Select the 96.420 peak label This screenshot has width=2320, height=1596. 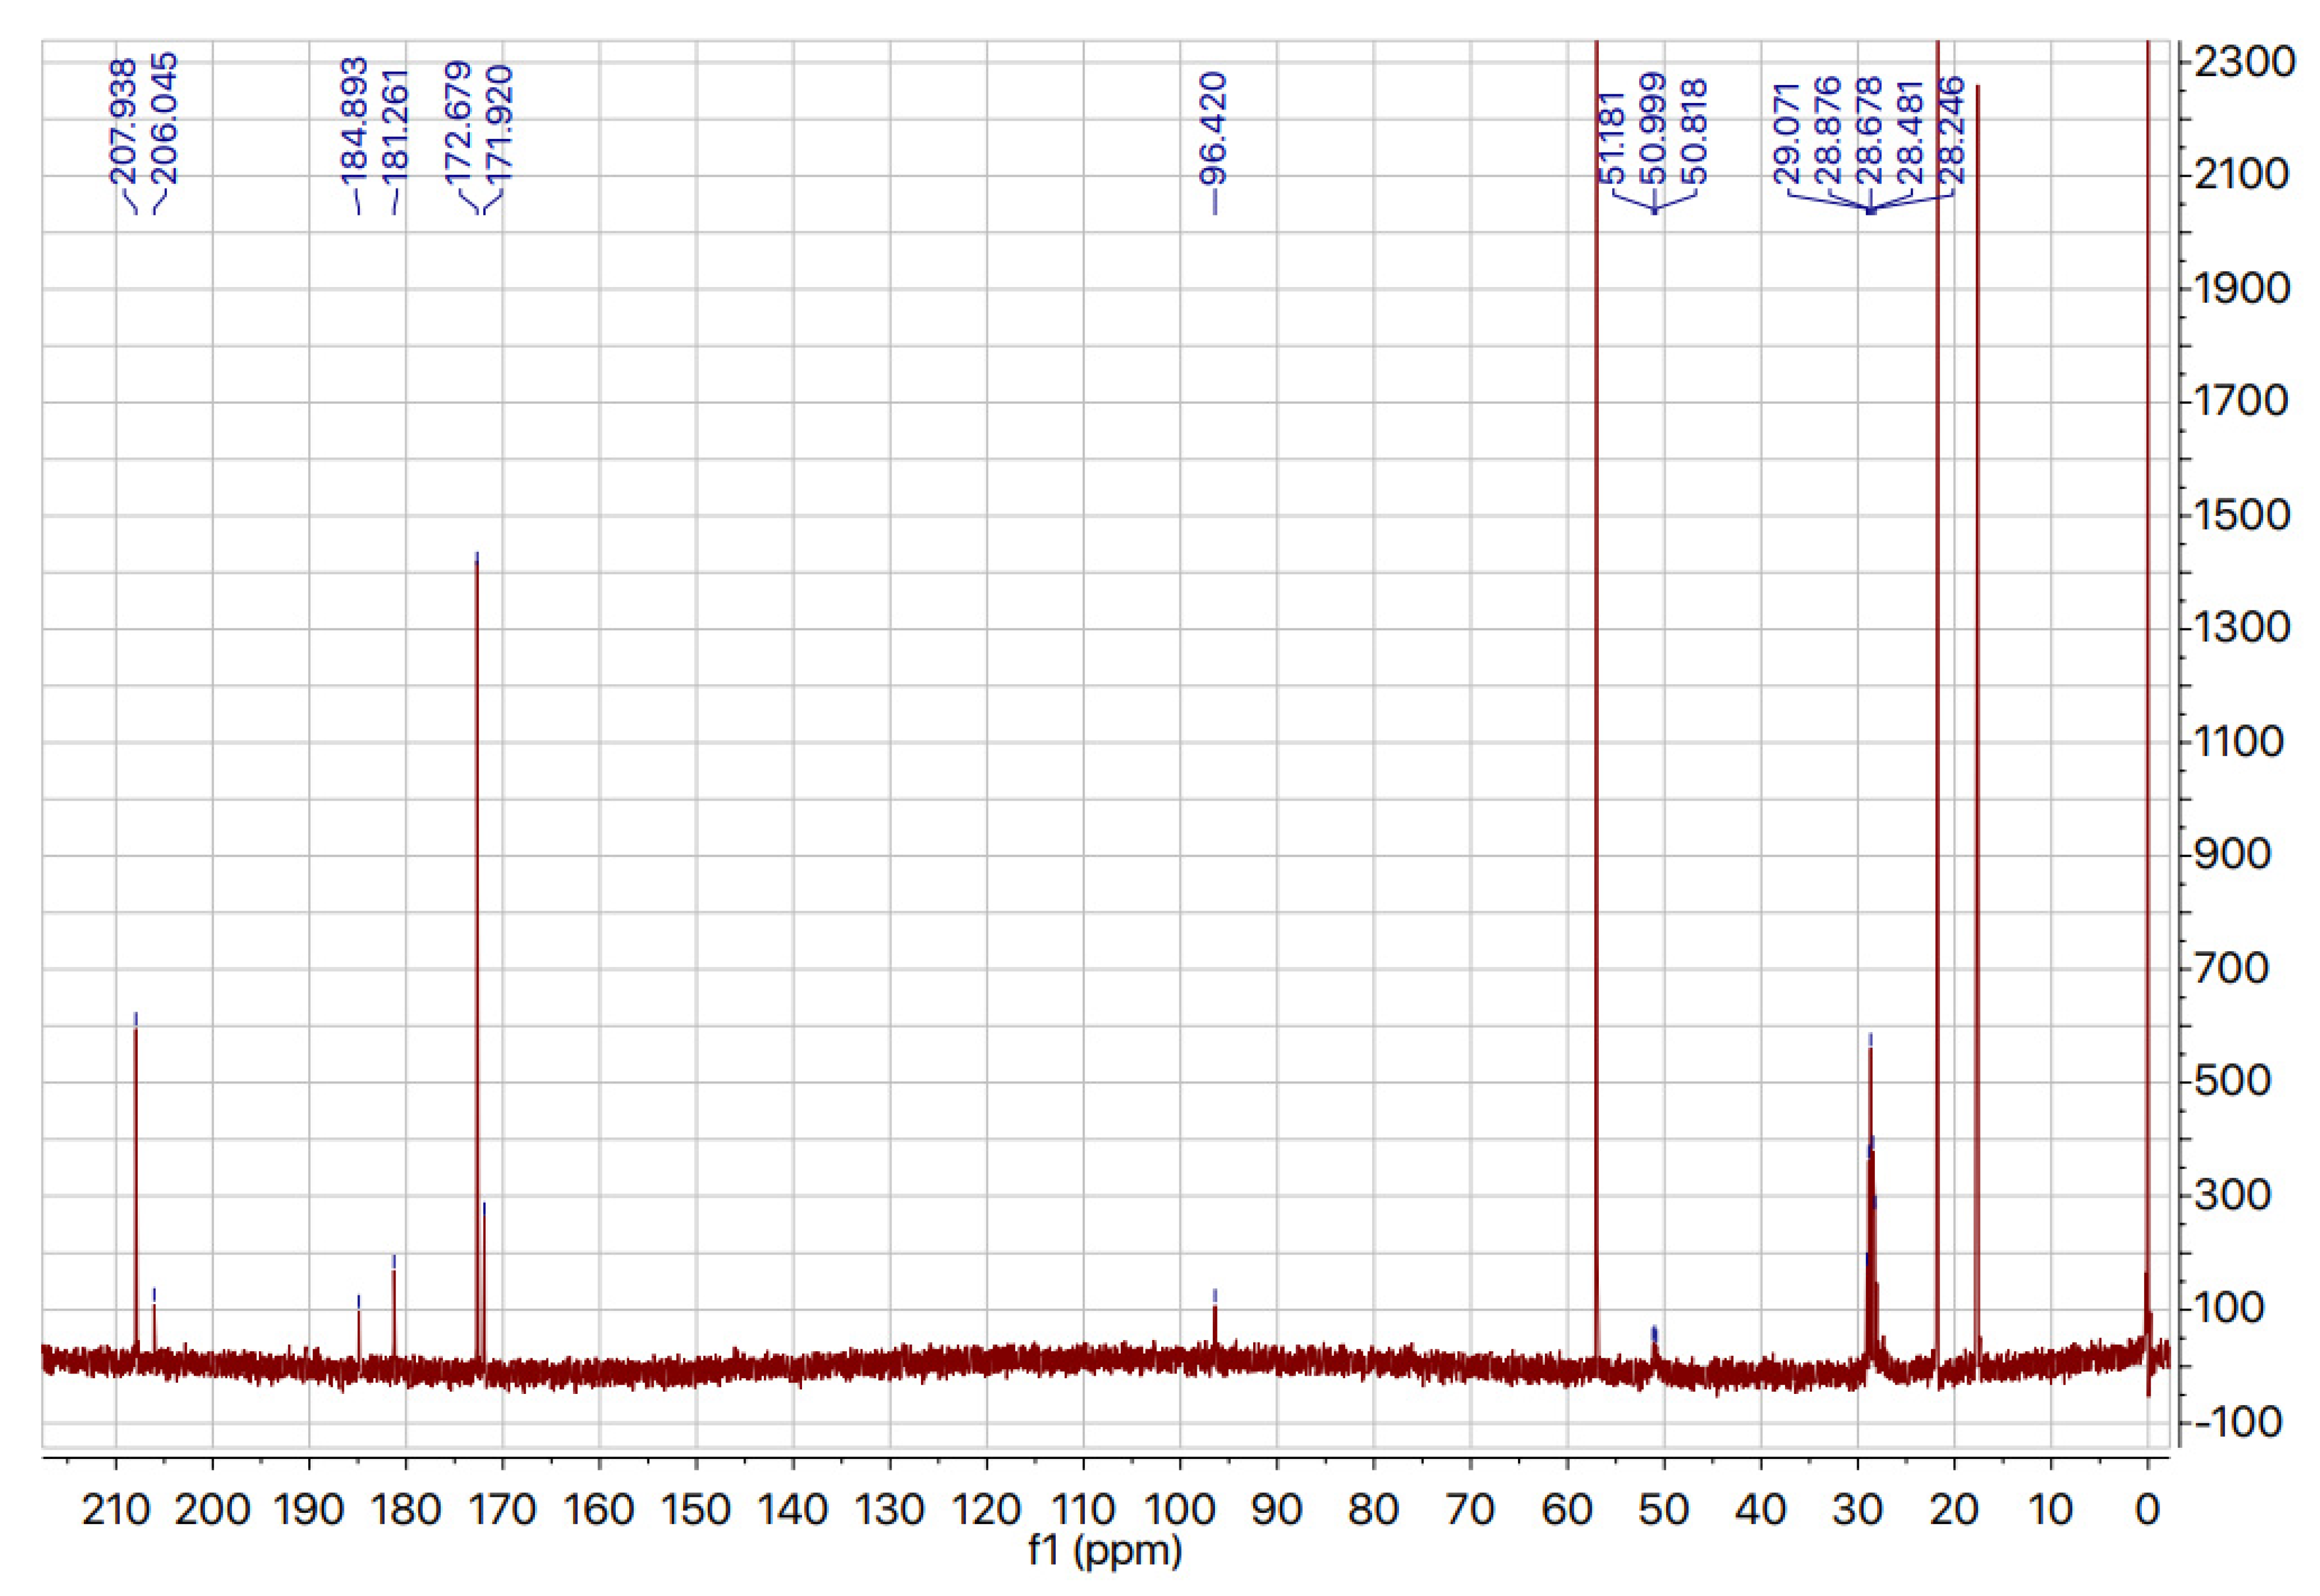click(1213, 129)
